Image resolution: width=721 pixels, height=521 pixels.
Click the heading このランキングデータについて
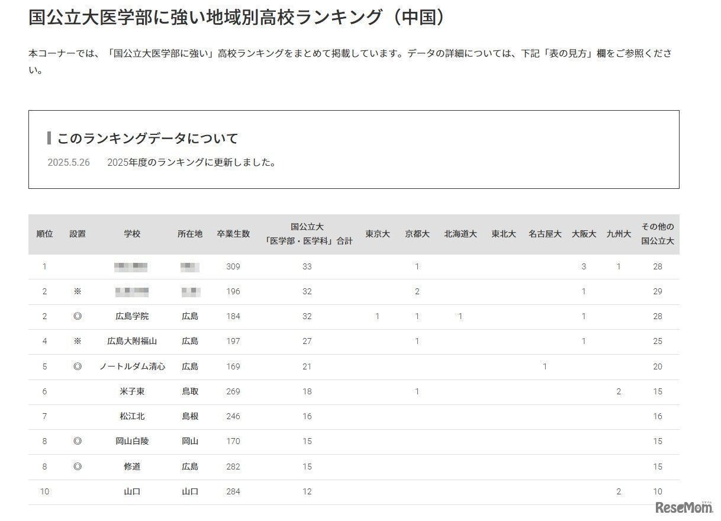[146, 137]
